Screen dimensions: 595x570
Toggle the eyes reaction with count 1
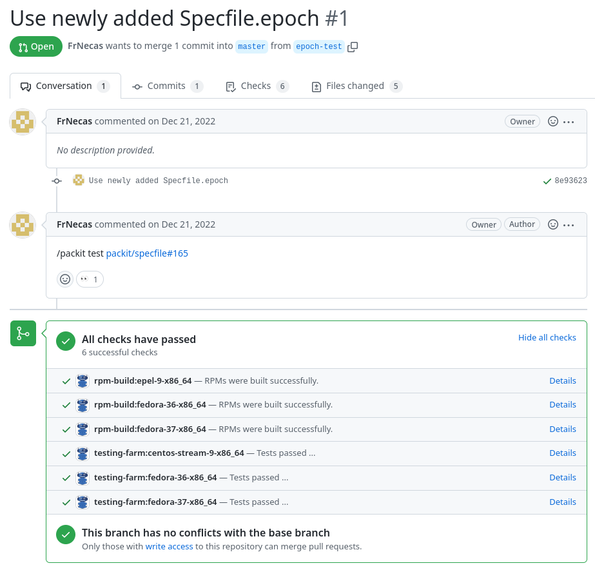[x=90, y=279]
